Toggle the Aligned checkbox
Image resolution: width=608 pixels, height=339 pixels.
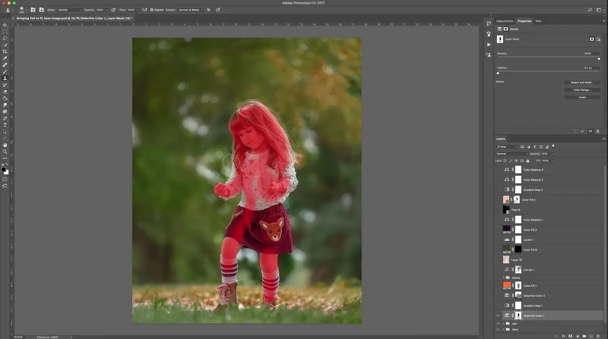(x=152, y=10)
